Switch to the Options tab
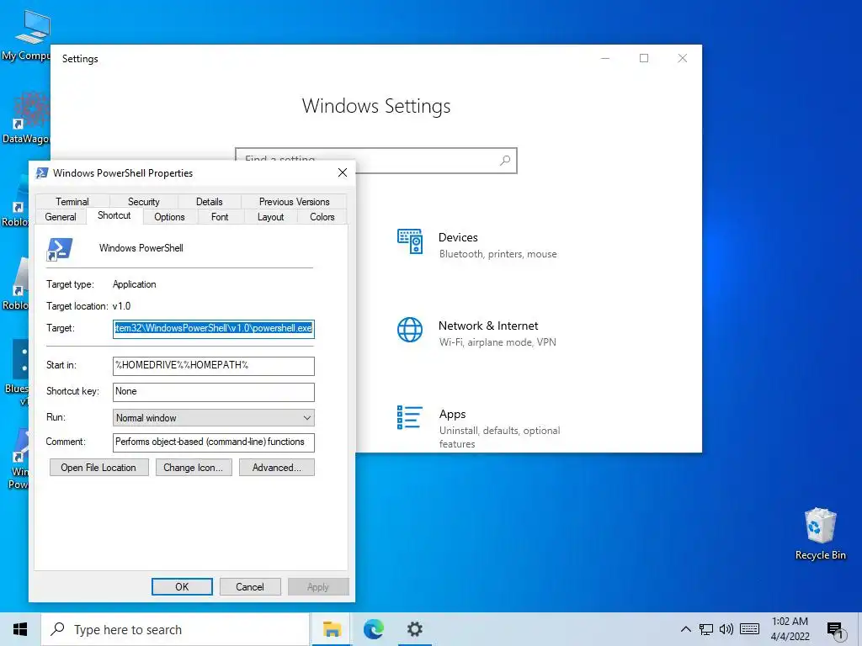 tap(169, 217)
